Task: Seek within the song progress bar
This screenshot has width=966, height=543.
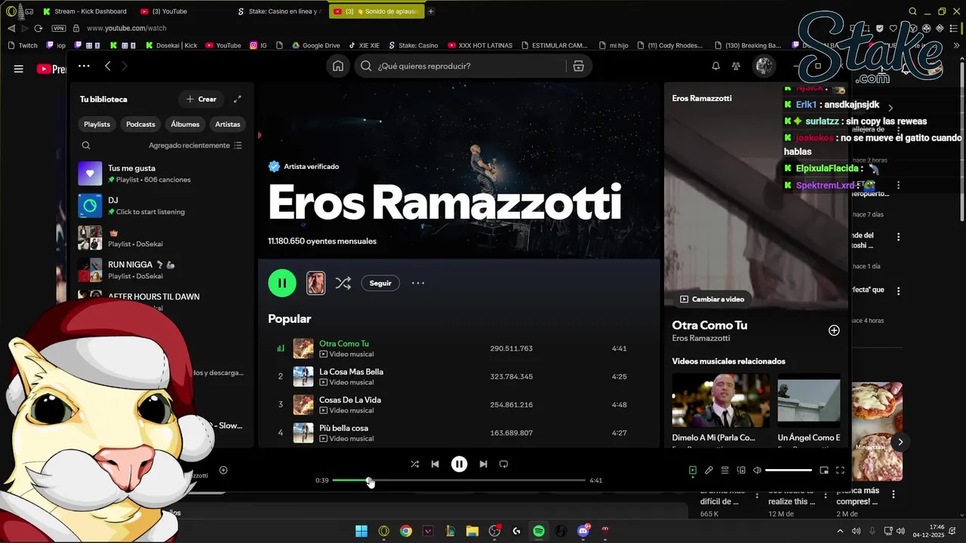Action: tap(459, 480)
